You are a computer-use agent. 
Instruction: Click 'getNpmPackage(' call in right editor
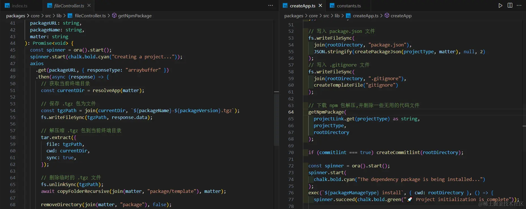[x=327, y=112]
